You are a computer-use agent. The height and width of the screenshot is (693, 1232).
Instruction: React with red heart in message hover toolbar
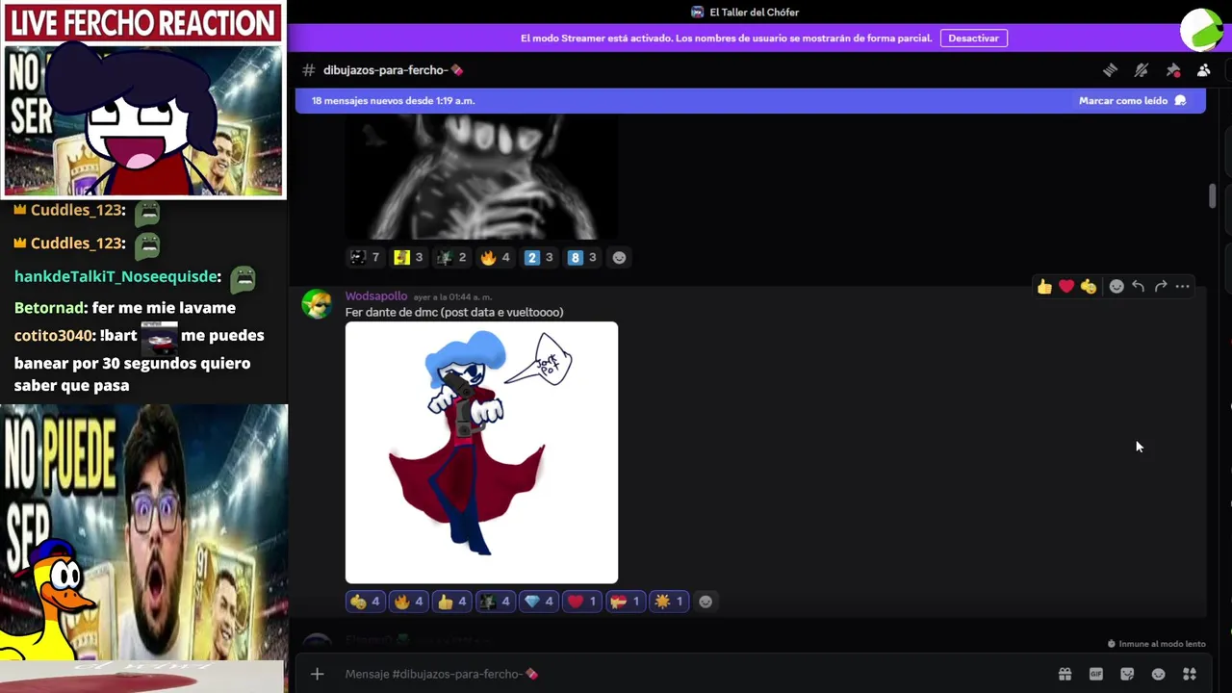click(1066, 286)
